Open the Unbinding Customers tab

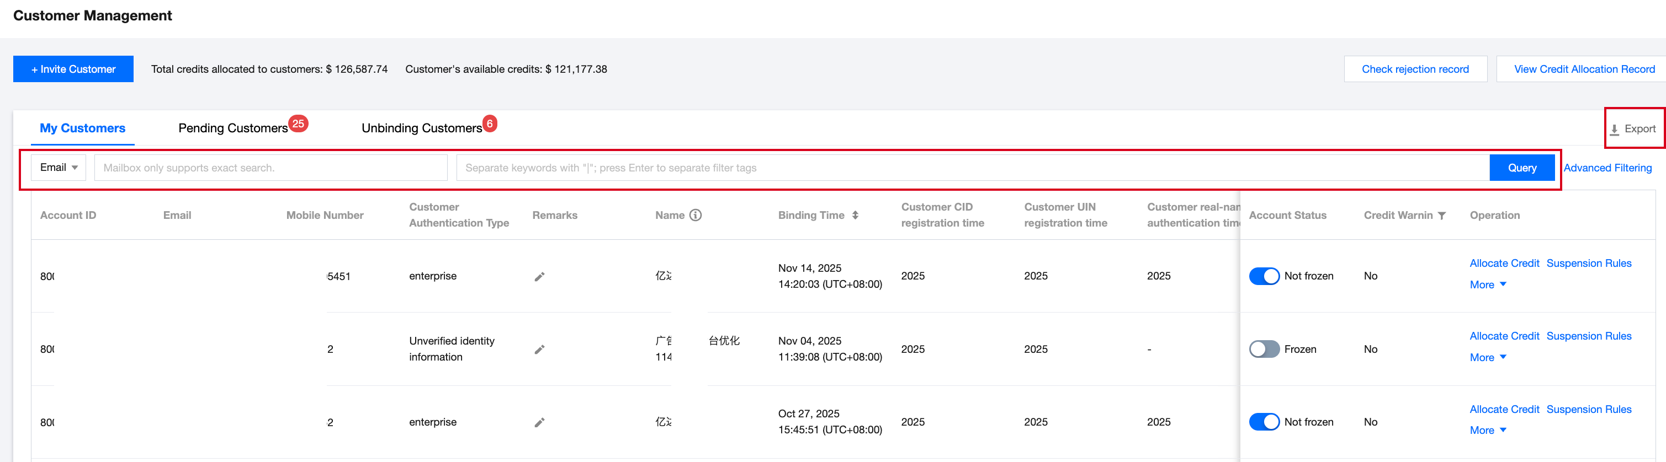pos(422,128)
